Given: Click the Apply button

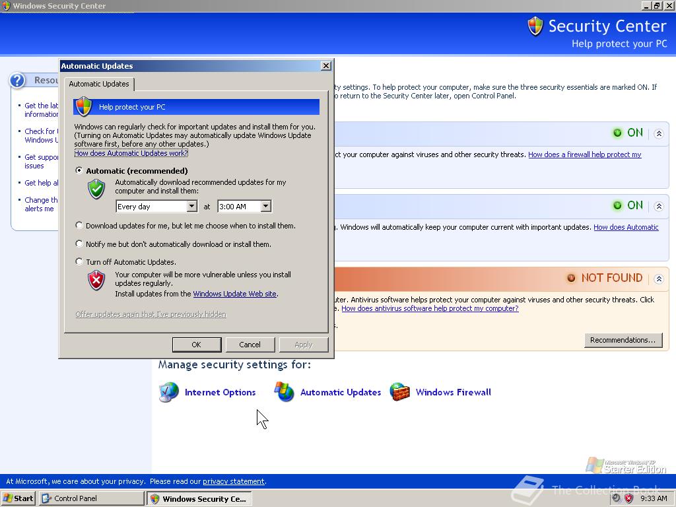Looking at the screenshot, I should tap(304, 345).
